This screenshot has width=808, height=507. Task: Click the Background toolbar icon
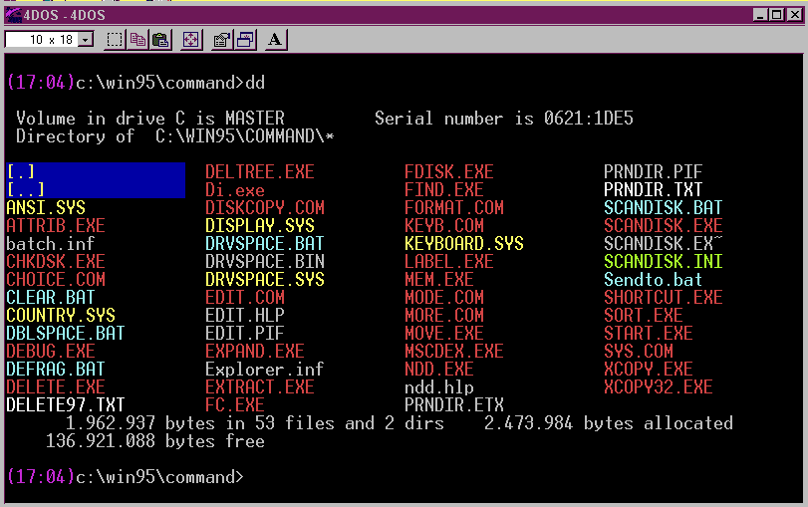click(246, 40)
